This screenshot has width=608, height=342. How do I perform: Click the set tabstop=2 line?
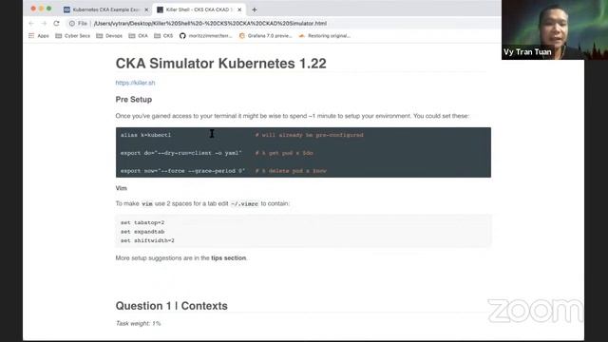coord(142,222)
